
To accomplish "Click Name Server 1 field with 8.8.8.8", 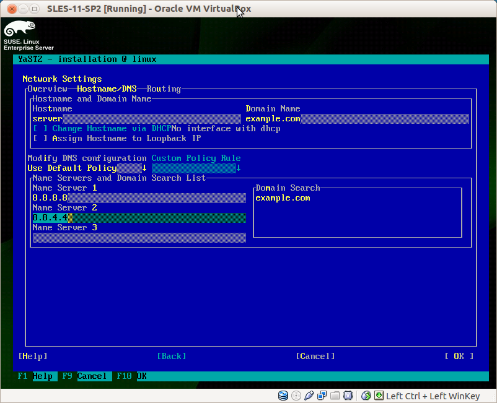I will (139, 198).
